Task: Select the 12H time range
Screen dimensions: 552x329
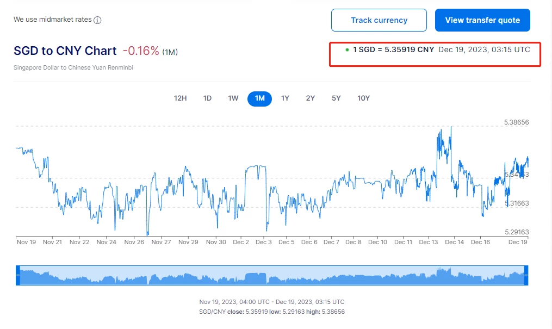Action: pos(181,98)
